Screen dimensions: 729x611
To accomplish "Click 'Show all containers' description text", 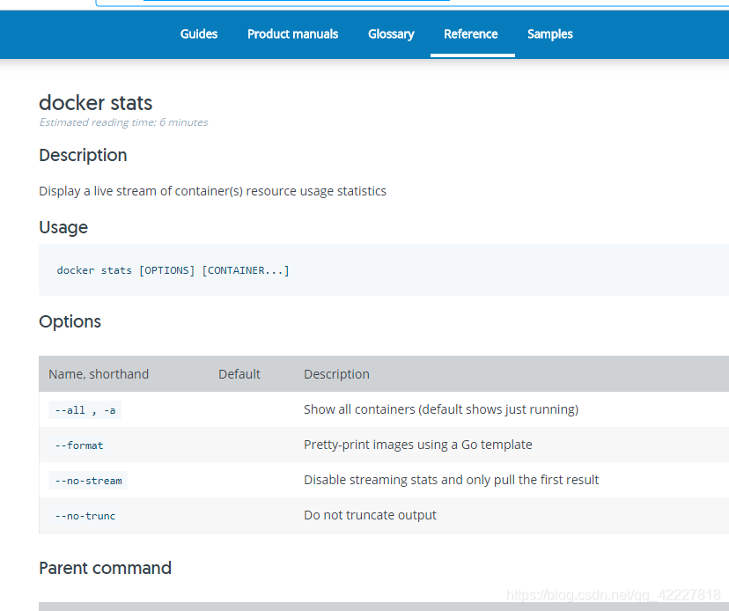I will click(441, 409).
